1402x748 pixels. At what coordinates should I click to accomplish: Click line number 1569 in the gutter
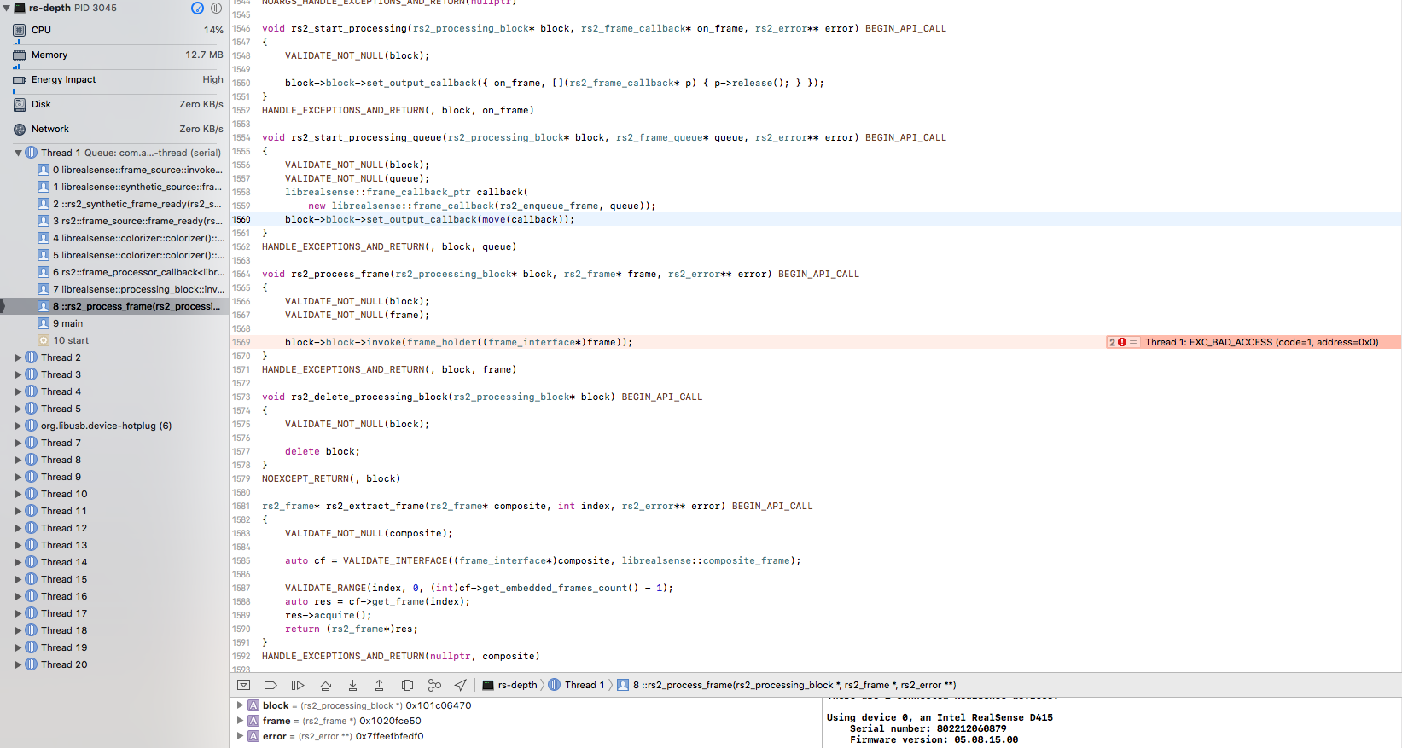[241, 342]
